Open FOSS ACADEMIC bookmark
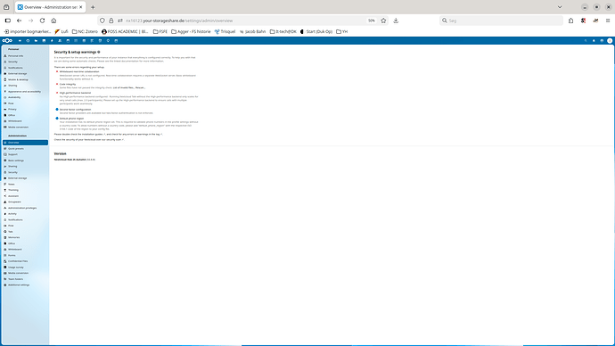Screen dimensions: 615x346 click(x=125, y=31)
